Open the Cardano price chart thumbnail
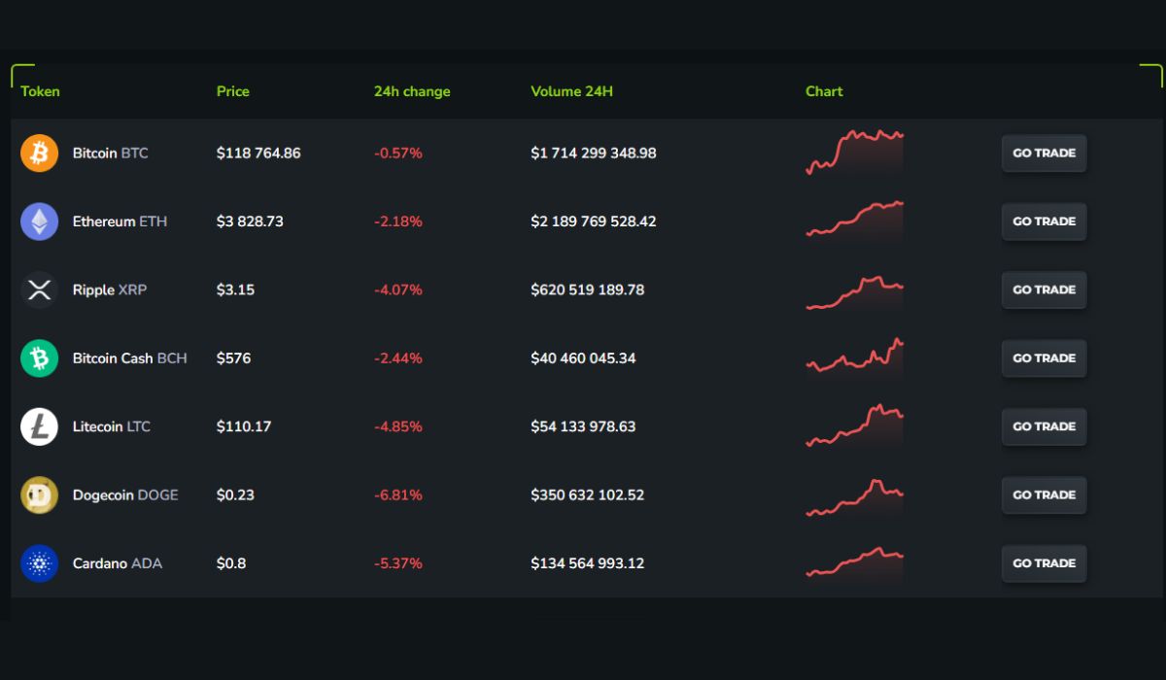 (x=853, y=563)
